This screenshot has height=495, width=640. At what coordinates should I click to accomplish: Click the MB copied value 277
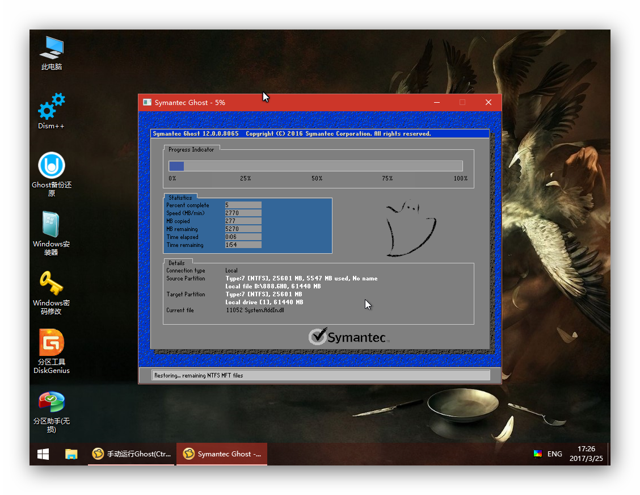pyautogui.click(x=243, y=221)
